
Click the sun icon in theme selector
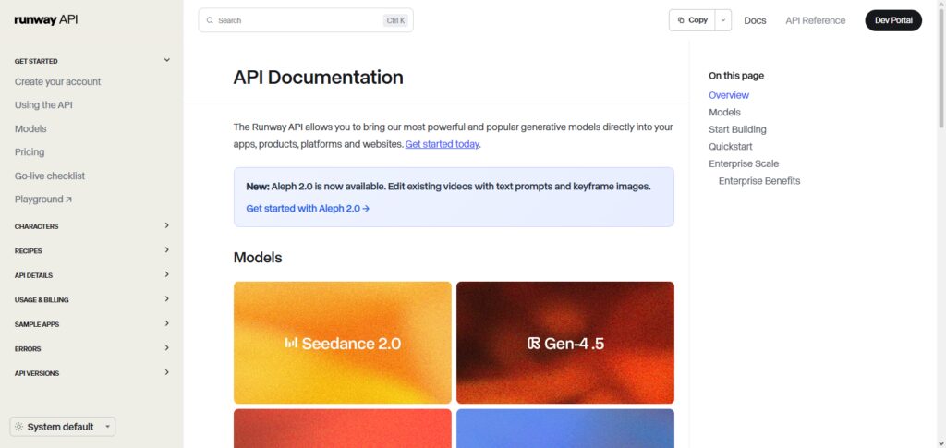[18, 427]
